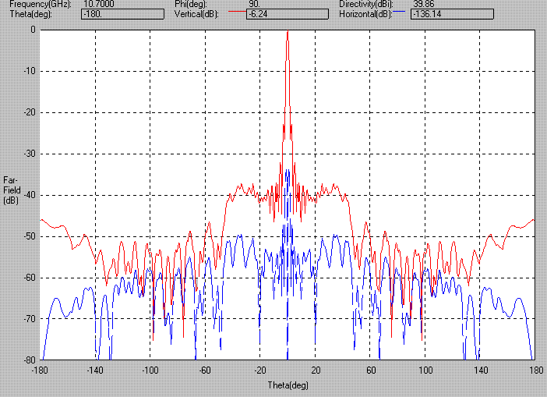
Task: Click the -180 tick label on the x-axis
Action: (x=41, y=370)
